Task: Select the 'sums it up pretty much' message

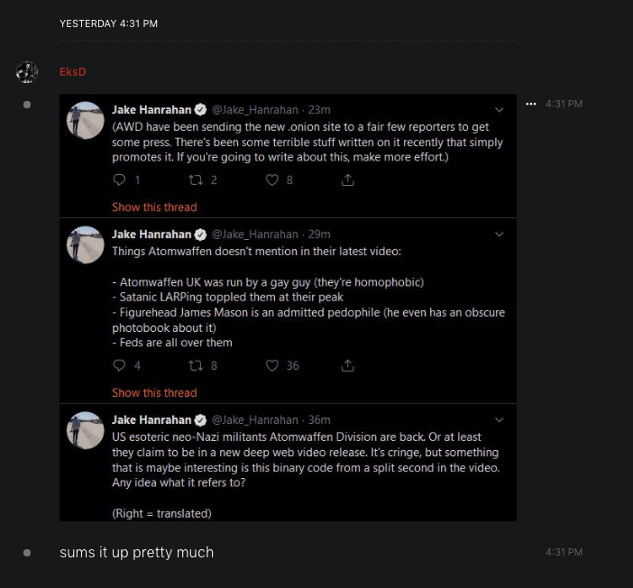Action: pos(136,552)
